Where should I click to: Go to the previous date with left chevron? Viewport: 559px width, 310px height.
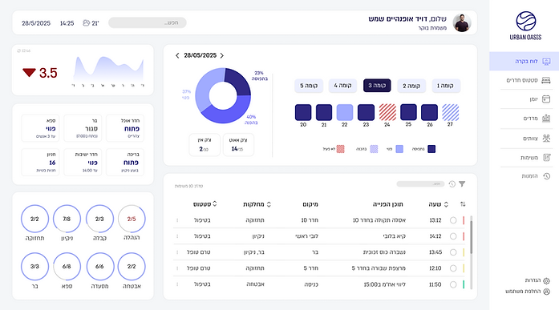point(177,55)
